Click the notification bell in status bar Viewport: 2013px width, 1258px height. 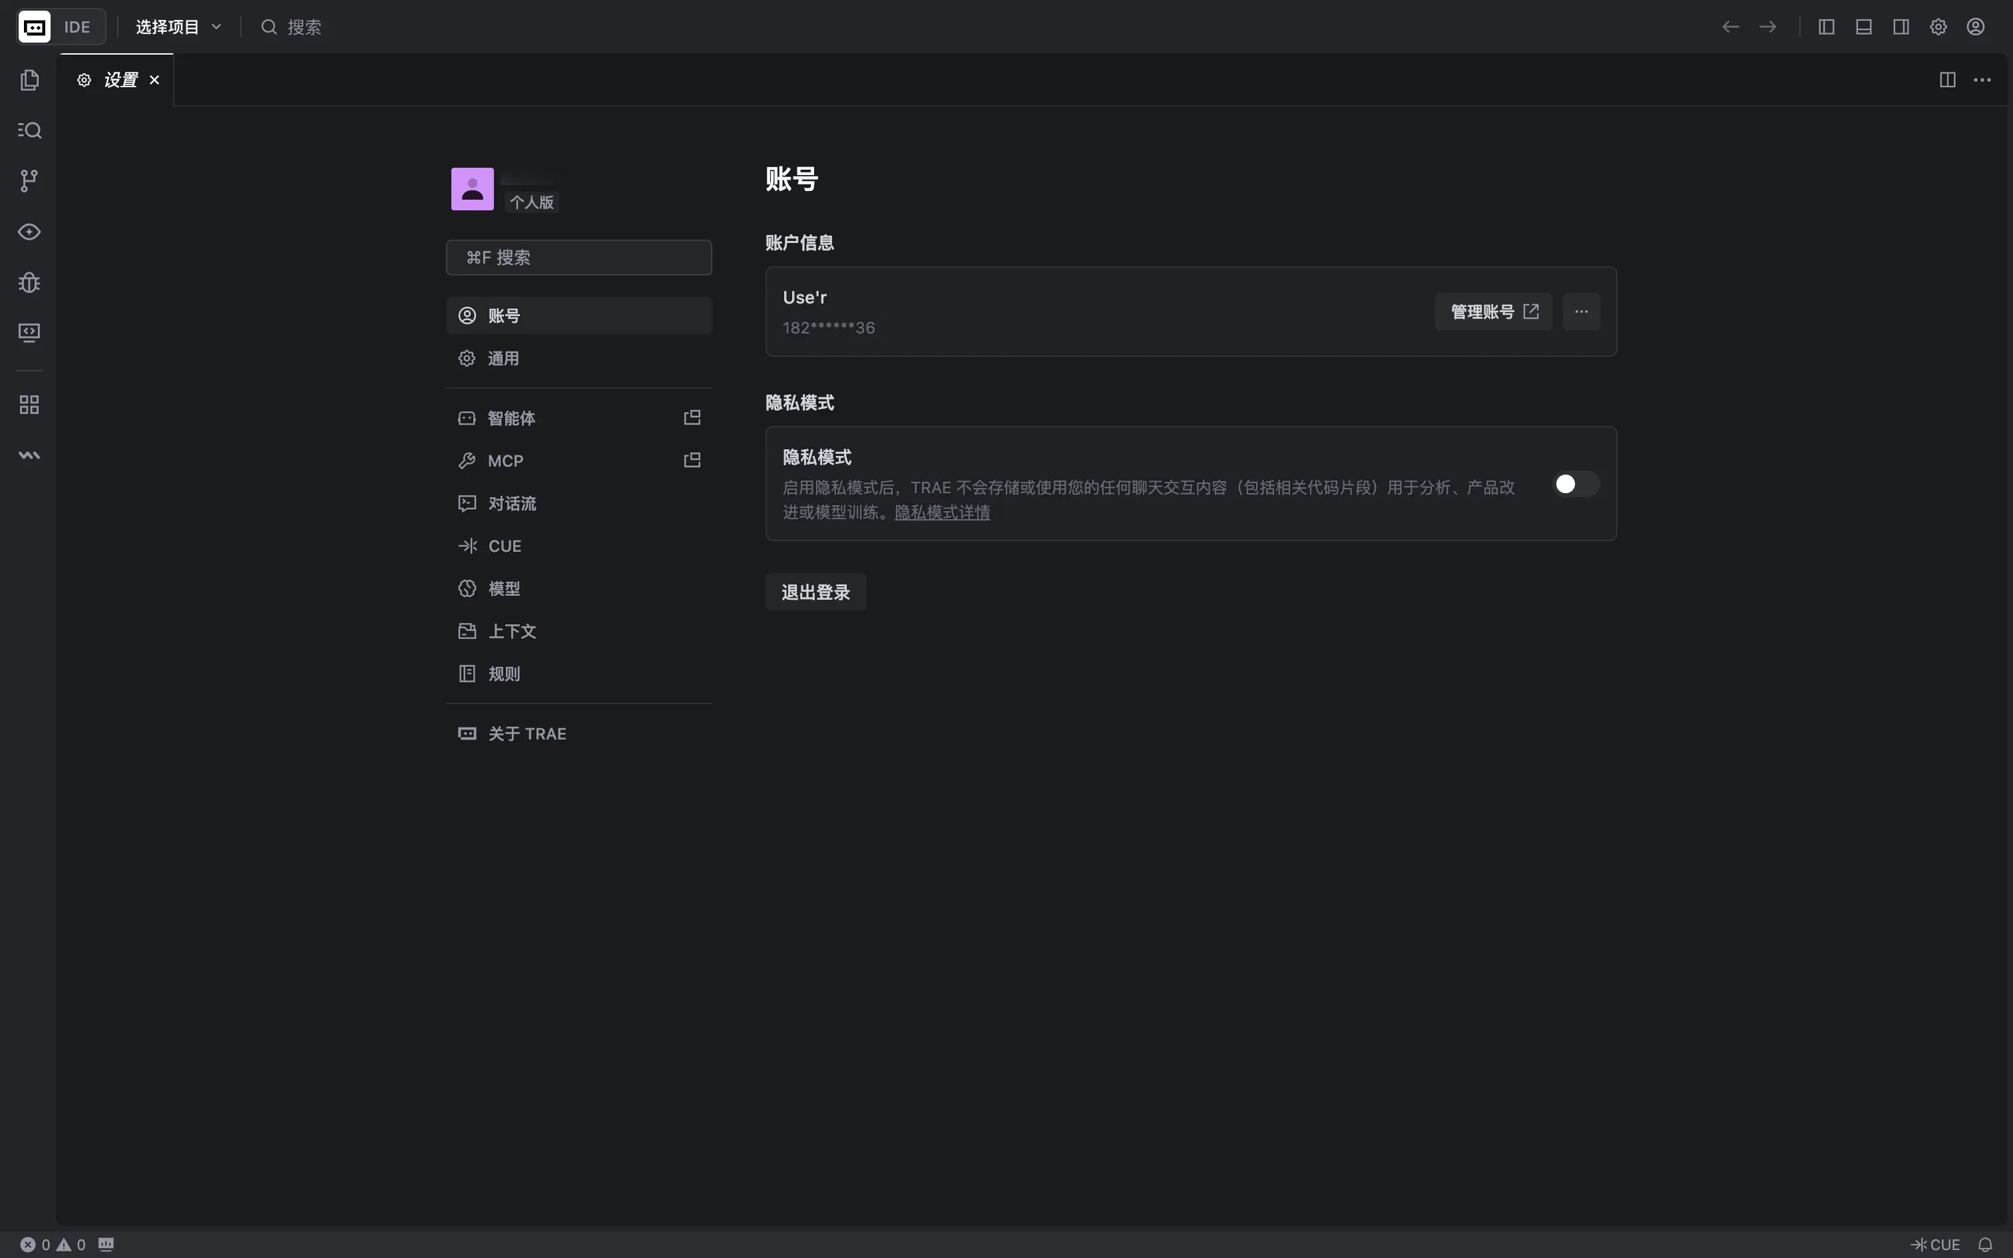click(x=1985, y=1245)
